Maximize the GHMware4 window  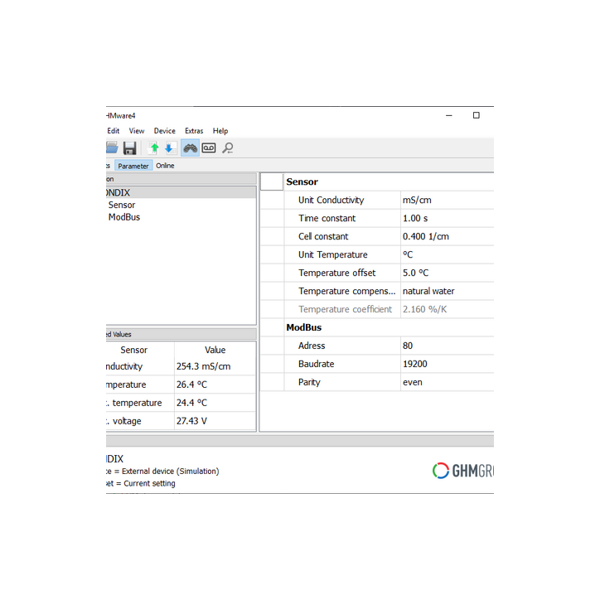pyautogui.click(x=476, y=115)
